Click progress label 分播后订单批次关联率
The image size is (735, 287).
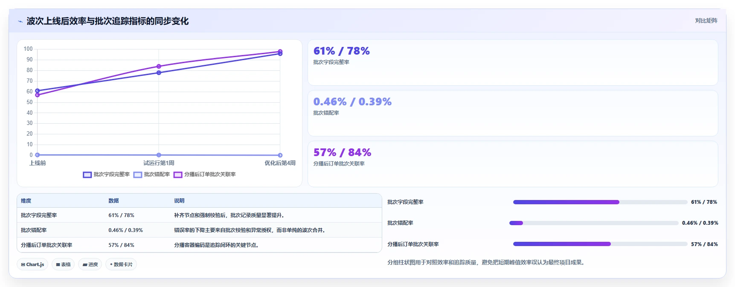[413, 244]
